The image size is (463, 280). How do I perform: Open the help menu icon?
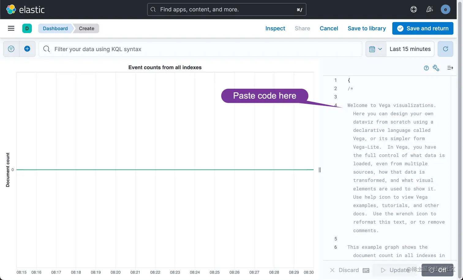(414, 9)
